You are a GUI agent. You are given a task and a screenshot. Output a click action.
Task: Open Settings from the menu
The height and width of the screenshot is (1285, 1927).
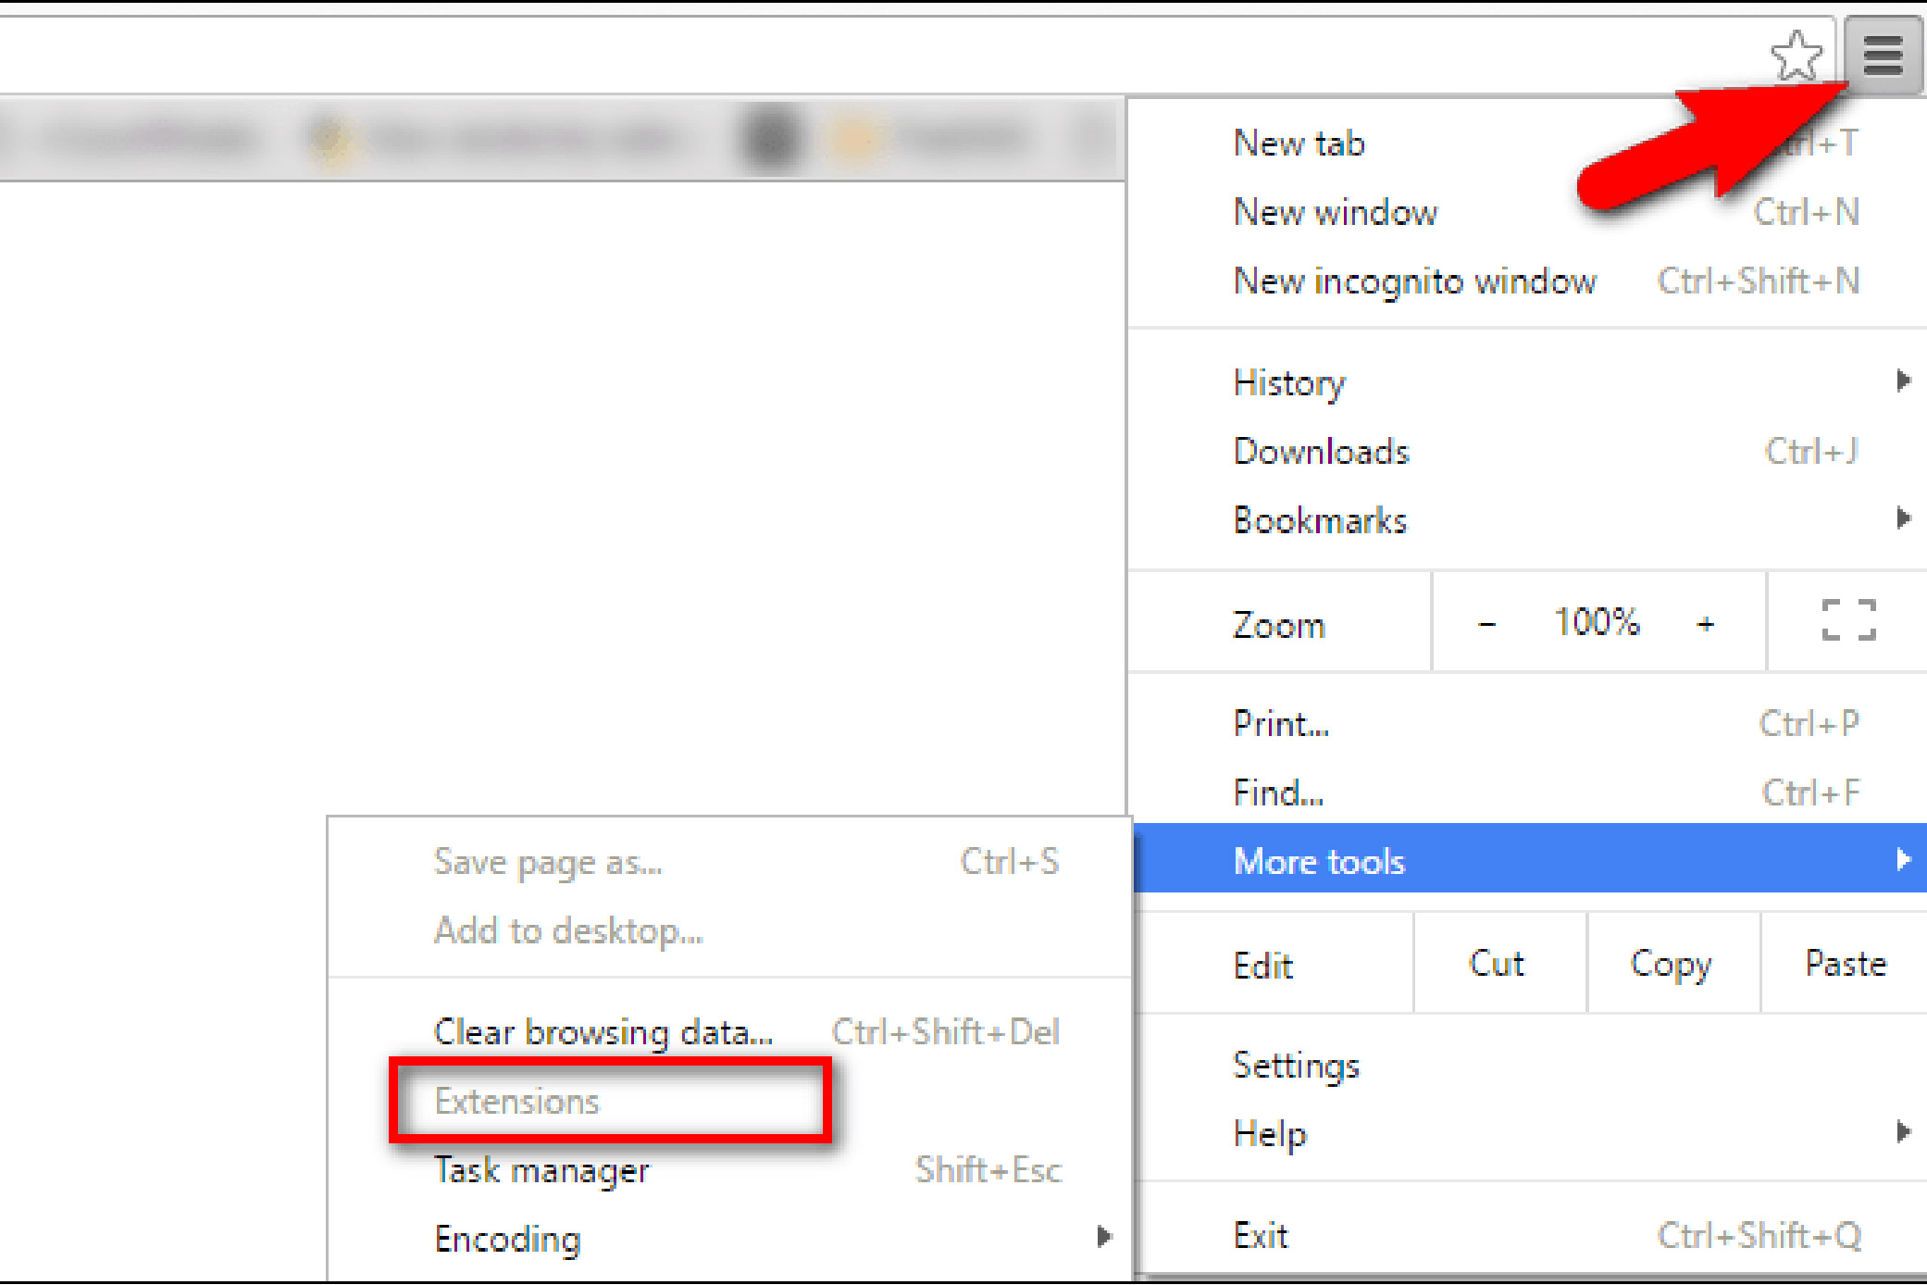pos(1529,1067)
